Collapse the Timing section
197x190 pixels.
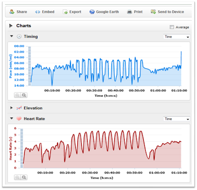(x=11, y=36)
